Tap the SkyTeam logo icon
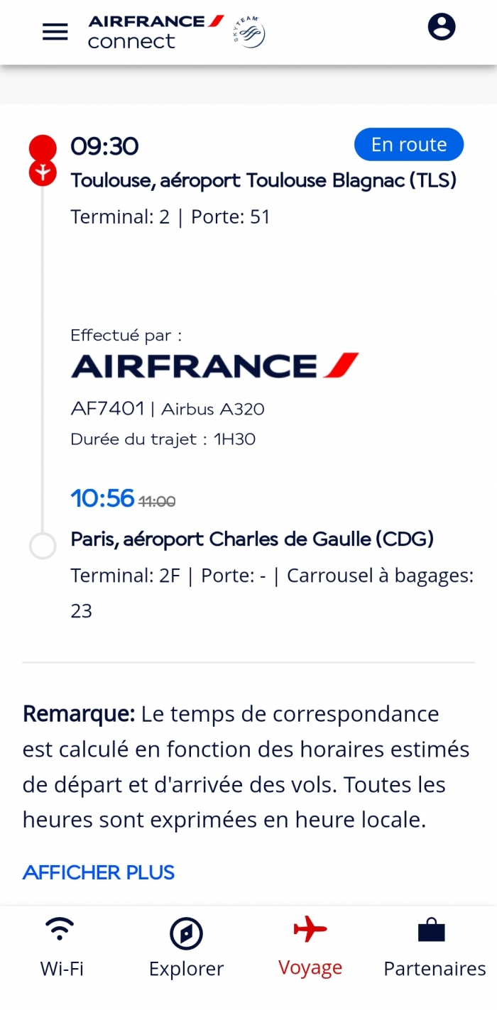This screenshot has width=497, height=1010. [x=249, y=32]
